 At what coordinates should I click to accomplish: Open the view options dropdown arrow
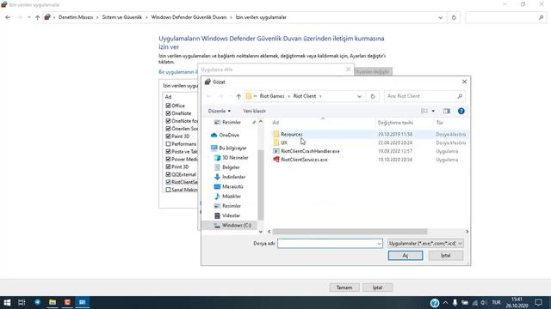pyautogui.click(x=433, y=111)
